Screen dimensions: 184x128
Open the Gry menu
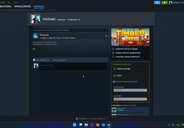point(9,3)
